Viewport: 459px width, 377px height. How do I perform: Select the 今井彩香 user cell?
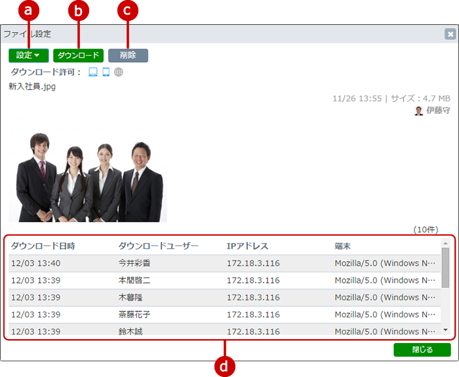pyautogui.click(x=134, y=263)
